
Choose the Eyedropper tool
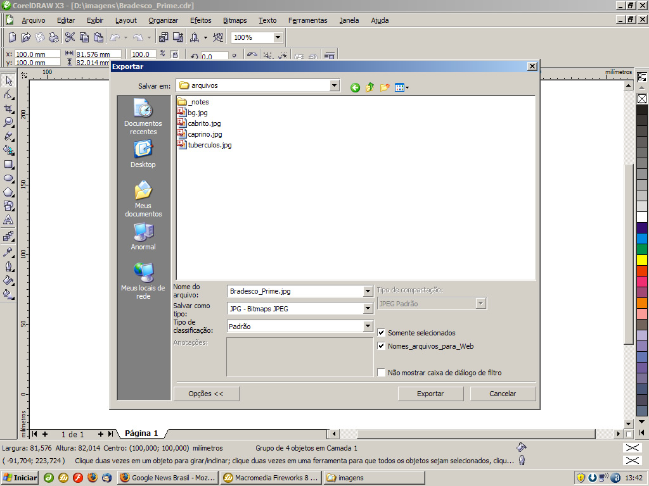pos(8,252)
